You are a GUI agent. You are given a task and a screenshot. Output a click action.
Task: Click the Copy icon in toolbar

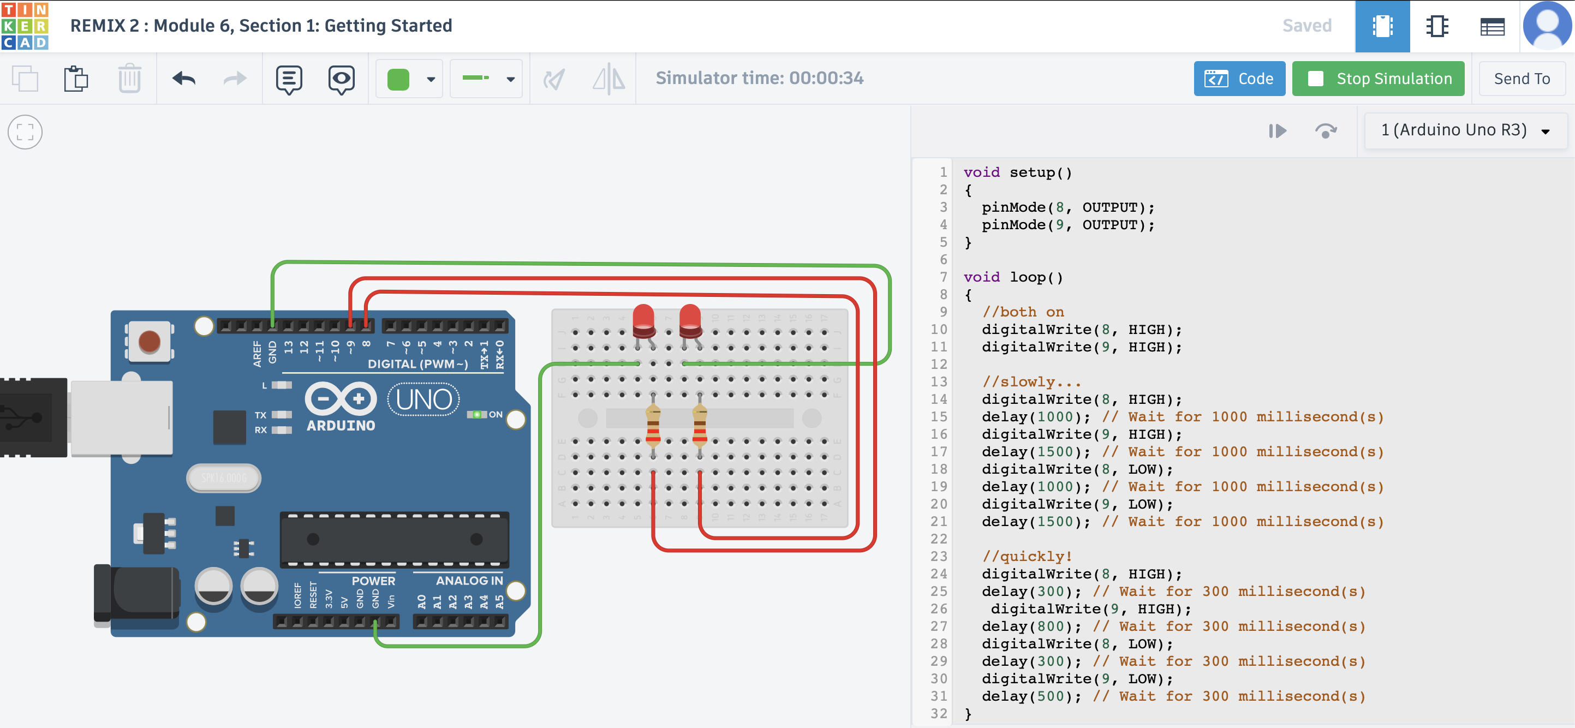click(x=25, y=79)
